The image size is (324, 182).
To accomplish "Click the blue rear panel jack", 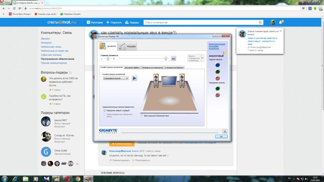I will [x=217, y=65].
